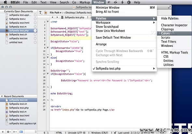192x134 pixels.
Task: Open Entities palette
Action: (174, 61)
